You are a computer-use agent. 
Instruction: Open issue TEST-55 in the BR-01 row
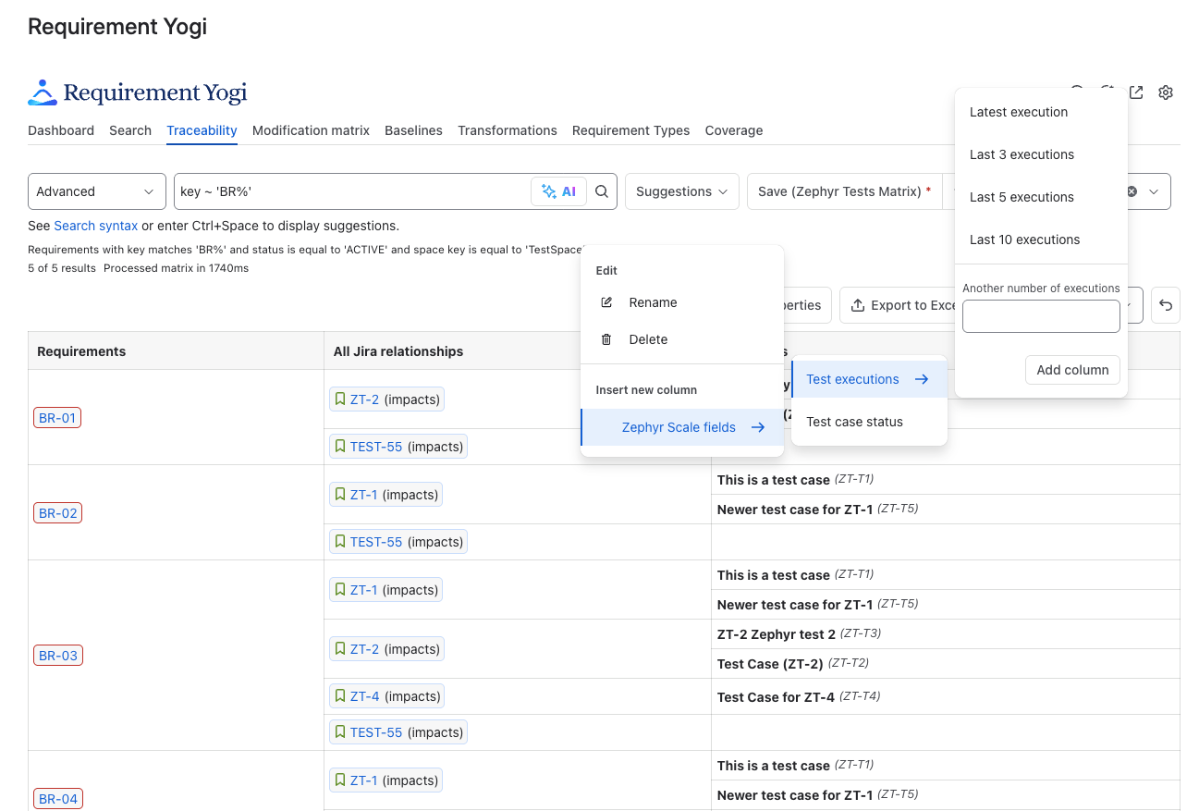pyautogui.click(x=376, y=447)
